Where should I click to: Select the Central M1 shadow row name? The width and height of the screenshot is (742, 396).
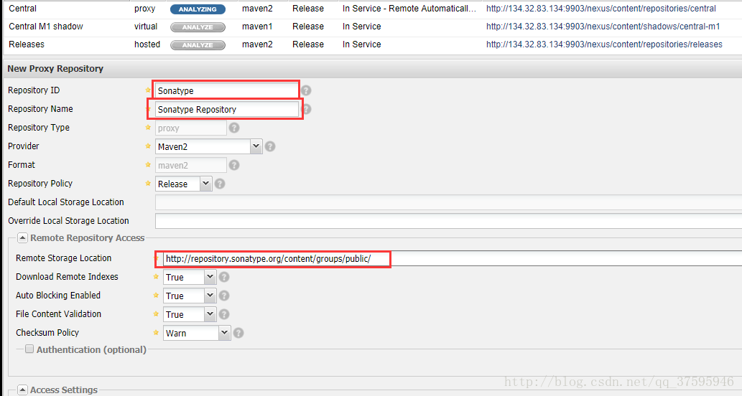point(46,27)
